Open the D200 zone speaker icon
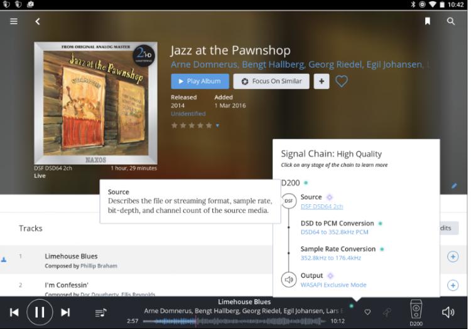The width and height of the screenshot is (471, 329). pos(416,309)
